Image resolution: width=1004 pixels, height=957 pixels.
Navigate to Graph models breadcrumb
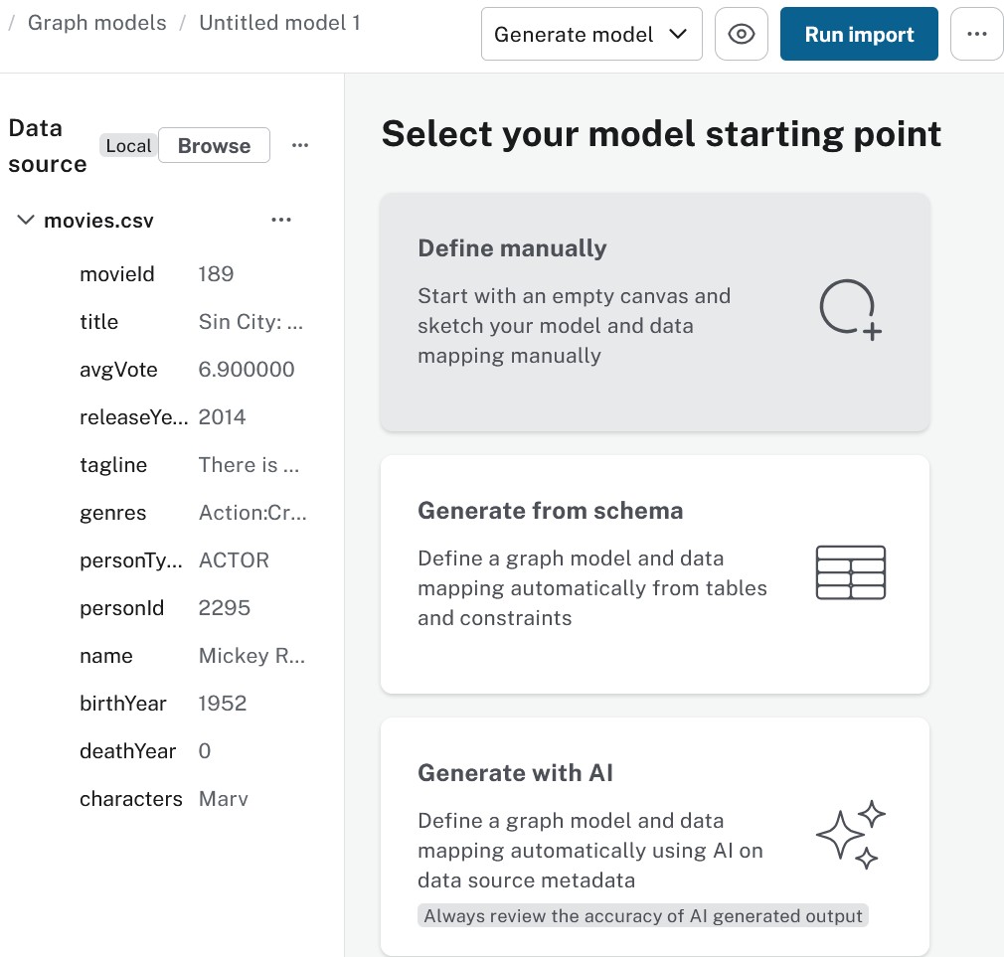(96, 22)
